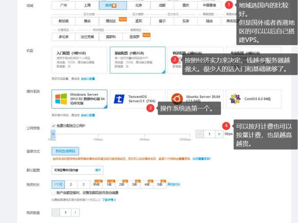
Task: Select the 上海 region
Action: [x=87, y=6]
